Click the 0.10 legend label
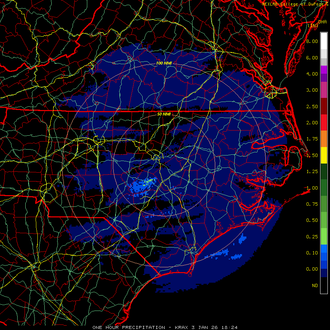This screenshot has width=330, height=330. coord(312,253)
